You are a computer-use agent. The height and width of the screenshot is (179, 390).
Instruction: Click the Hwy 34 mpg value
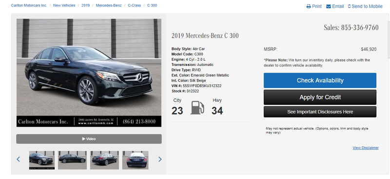(217, 111)
